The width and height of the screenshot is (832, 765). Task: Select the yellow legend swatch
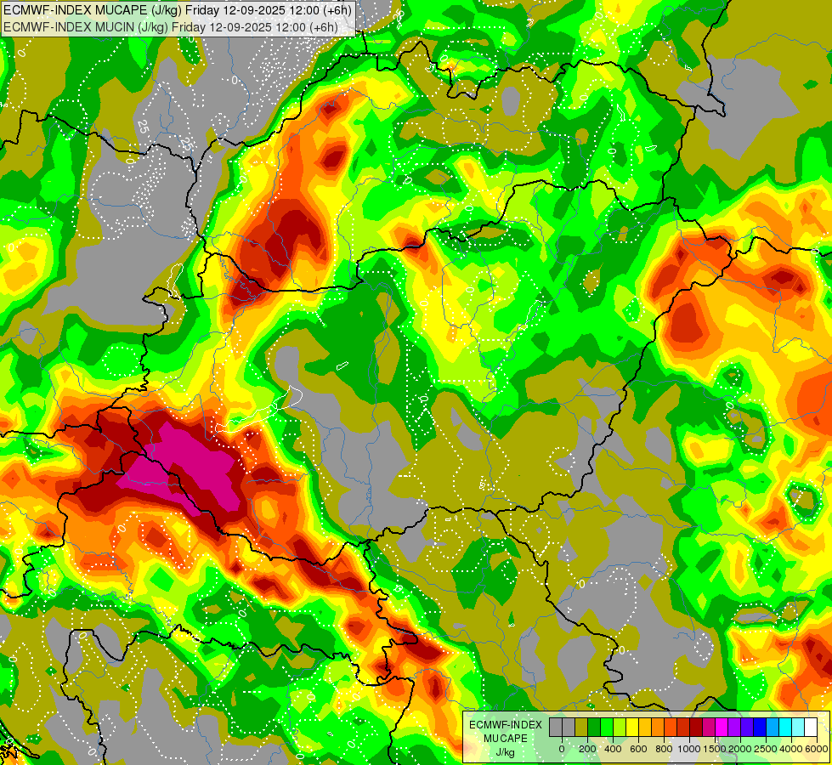(632, 727)
